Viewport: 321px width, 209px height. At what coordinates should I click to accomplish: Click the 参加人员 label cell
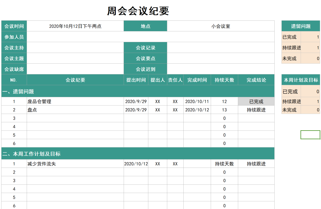[x=14, y=37]
